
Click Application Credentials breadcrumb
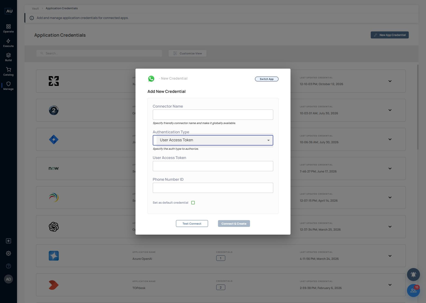pos(61,8)
